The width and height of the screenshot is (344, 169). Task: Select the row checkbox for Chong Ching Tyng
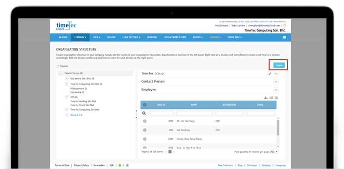pyautogui.click(x=144, y=139)
